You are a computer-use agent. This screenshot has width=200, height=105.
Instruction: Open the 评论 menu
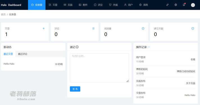(x=98, y=5)
